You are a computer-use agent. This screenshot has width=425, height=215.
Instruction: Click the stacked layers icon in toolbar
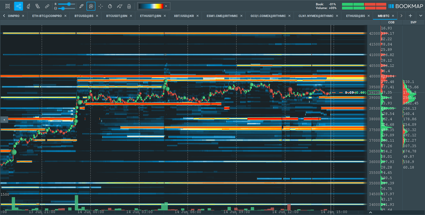[37, 6]
